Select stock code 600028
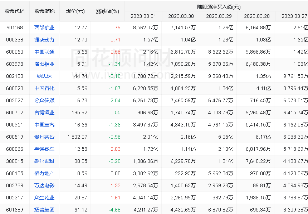 (x=15, y=88)
